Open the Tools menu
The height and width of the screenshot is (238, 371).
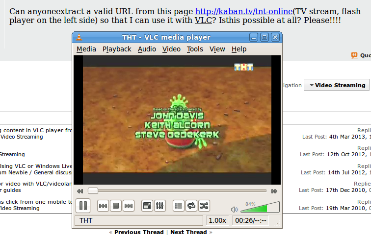pyautogui.click(x=195, y=49)
